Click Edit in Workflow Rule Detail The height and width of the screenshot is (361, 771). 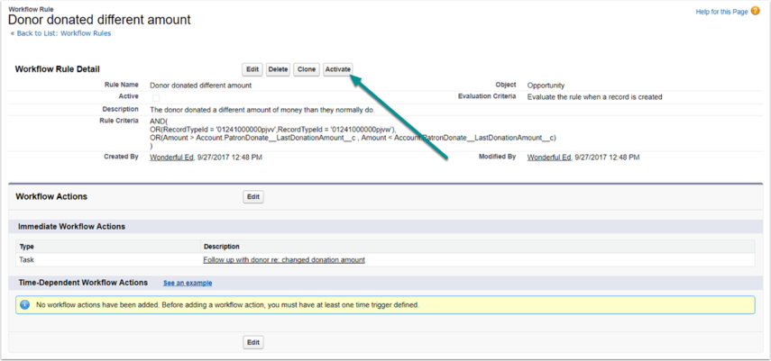[252, 69]
